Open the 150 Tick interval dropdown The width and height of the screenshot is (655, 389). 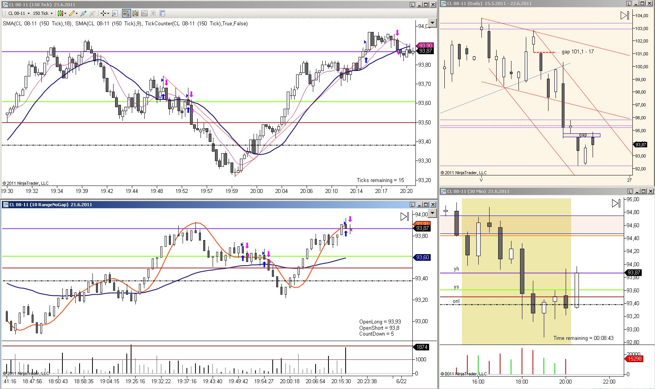(x=51, y=13)
